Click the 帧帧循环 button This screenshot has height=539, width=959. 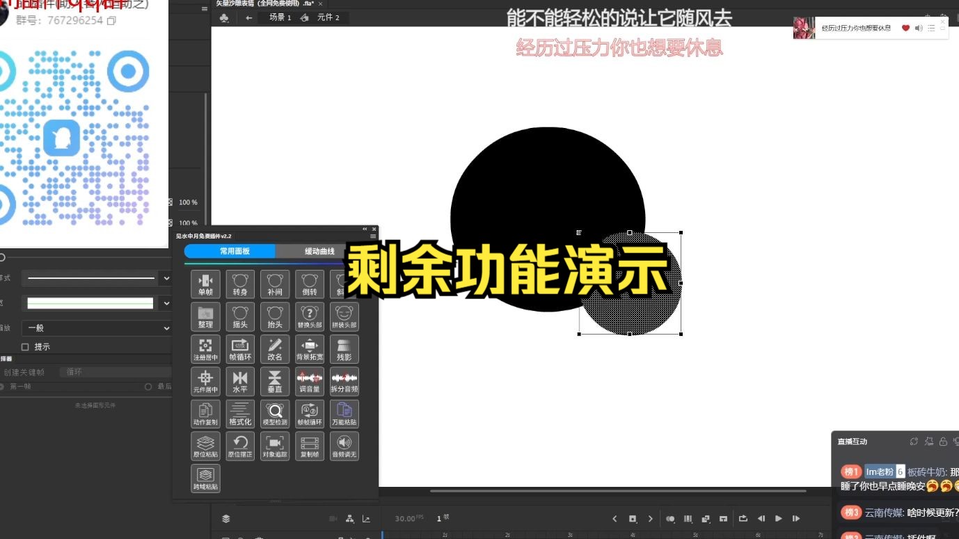(x=310, y=414)
